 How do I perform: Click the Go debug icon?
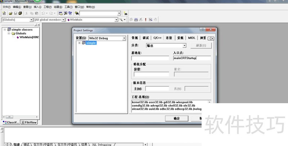click(150, 19)
